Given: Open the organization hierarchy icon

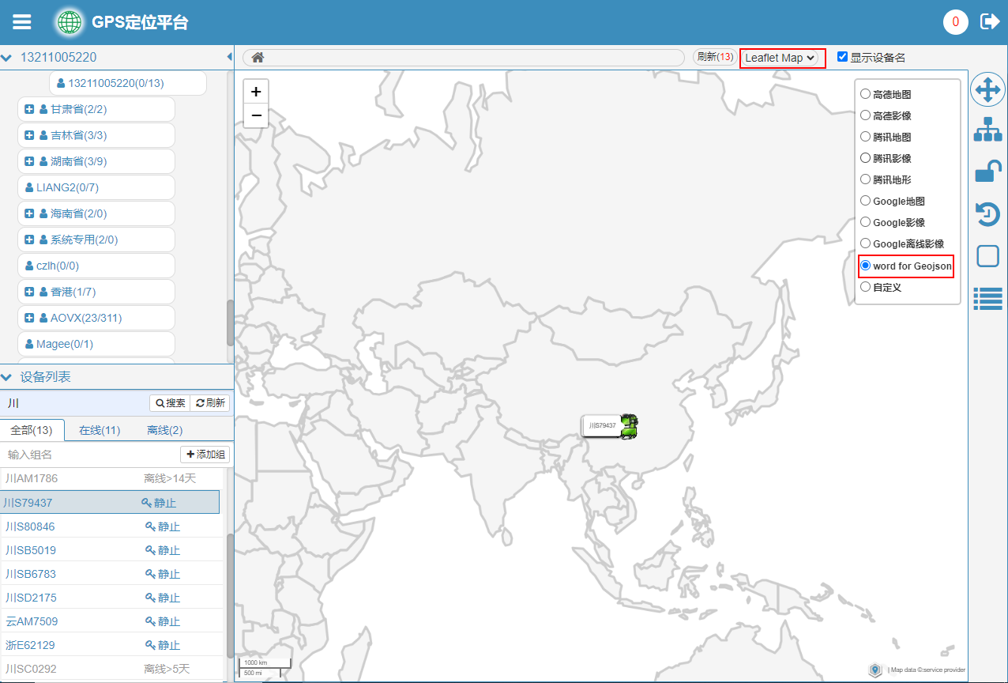Looking at the screenshot, I should click(987, 130).
